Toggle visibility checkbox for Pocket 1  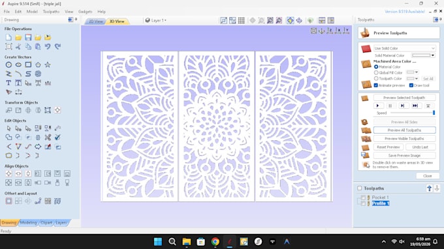[363, 198]
